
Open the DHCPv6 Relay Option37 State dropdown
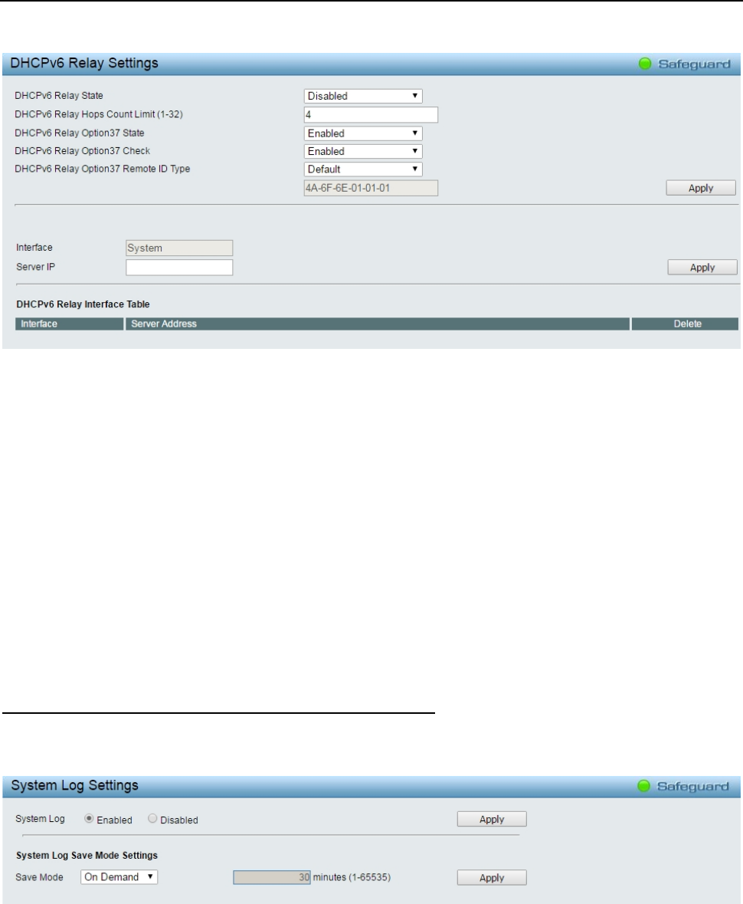(363, 133)
